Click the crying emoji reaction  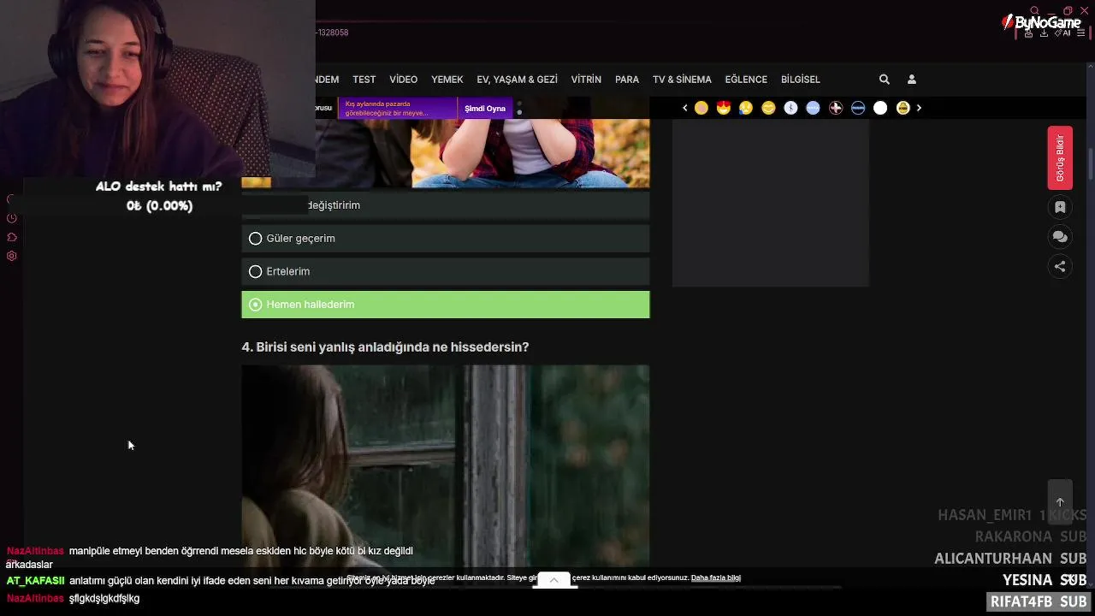click(746, 108)
